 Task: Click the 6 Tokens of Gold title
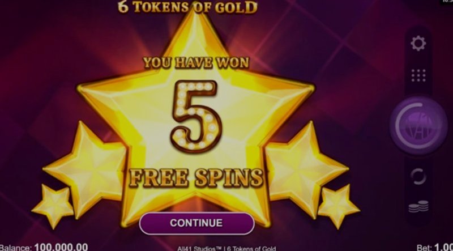(x=188, y=7)
